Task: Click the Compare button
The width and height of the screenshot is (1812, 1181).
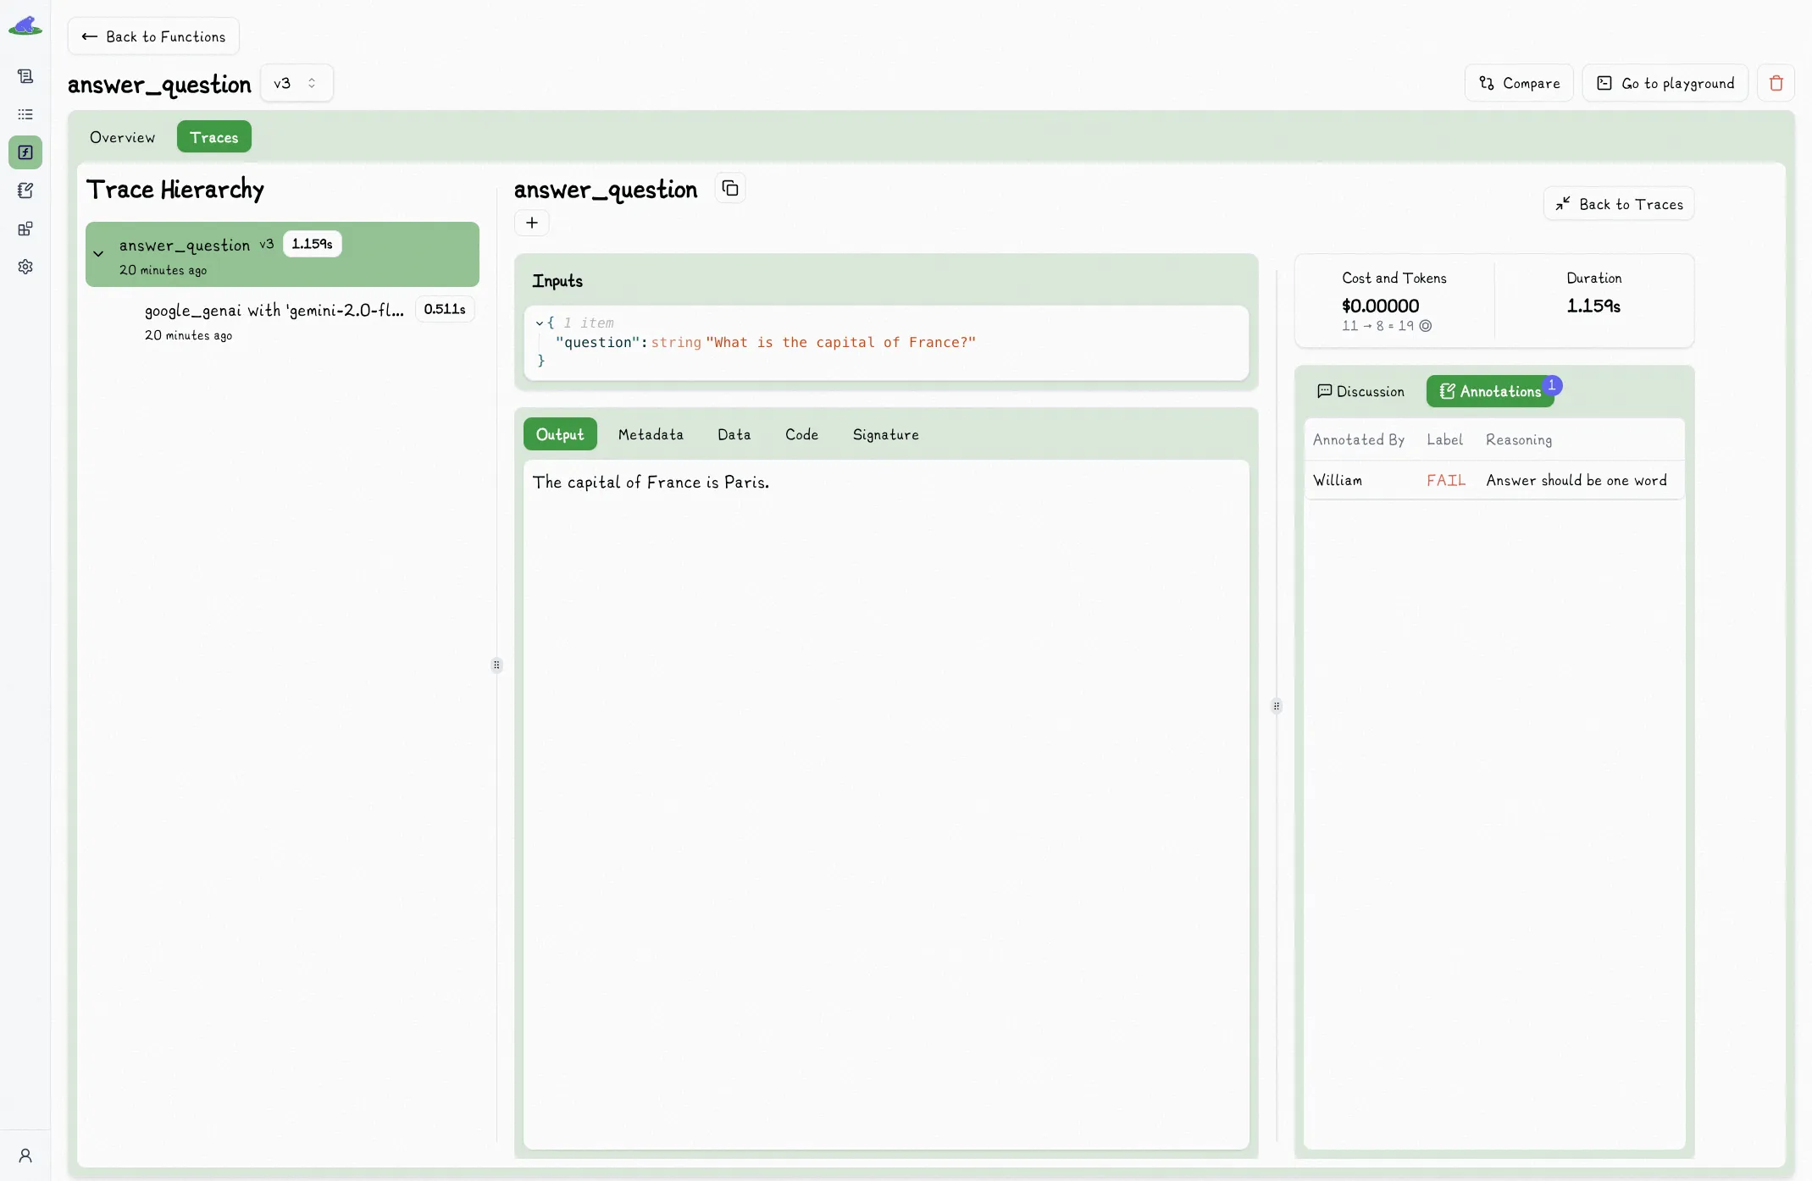Action: [x=1518, y=82]
